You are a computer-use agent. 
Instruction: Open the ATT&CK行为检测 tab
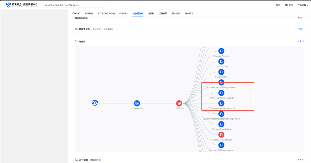(x=106, y=14)
